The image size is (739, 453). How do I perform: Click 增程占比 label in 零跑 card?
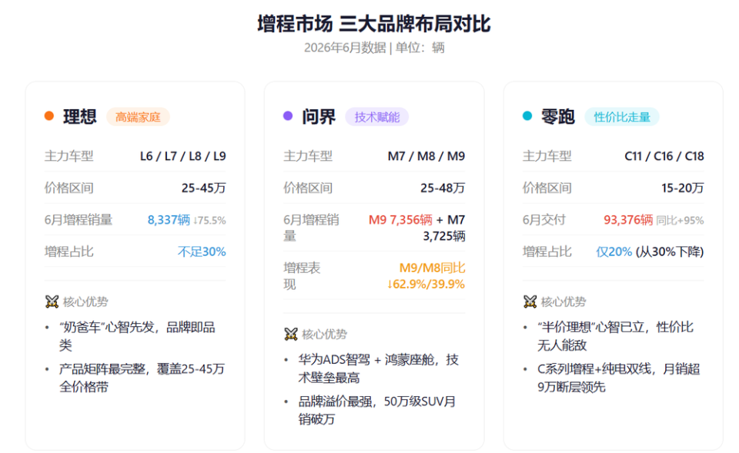[x=547, y=252]
